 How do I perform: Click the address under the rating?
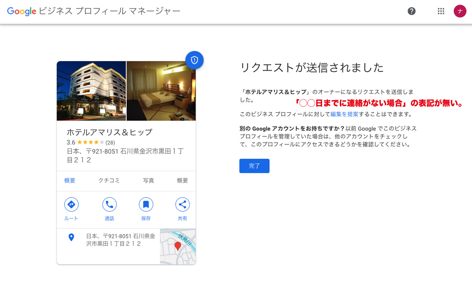click(x=125, y=155)
